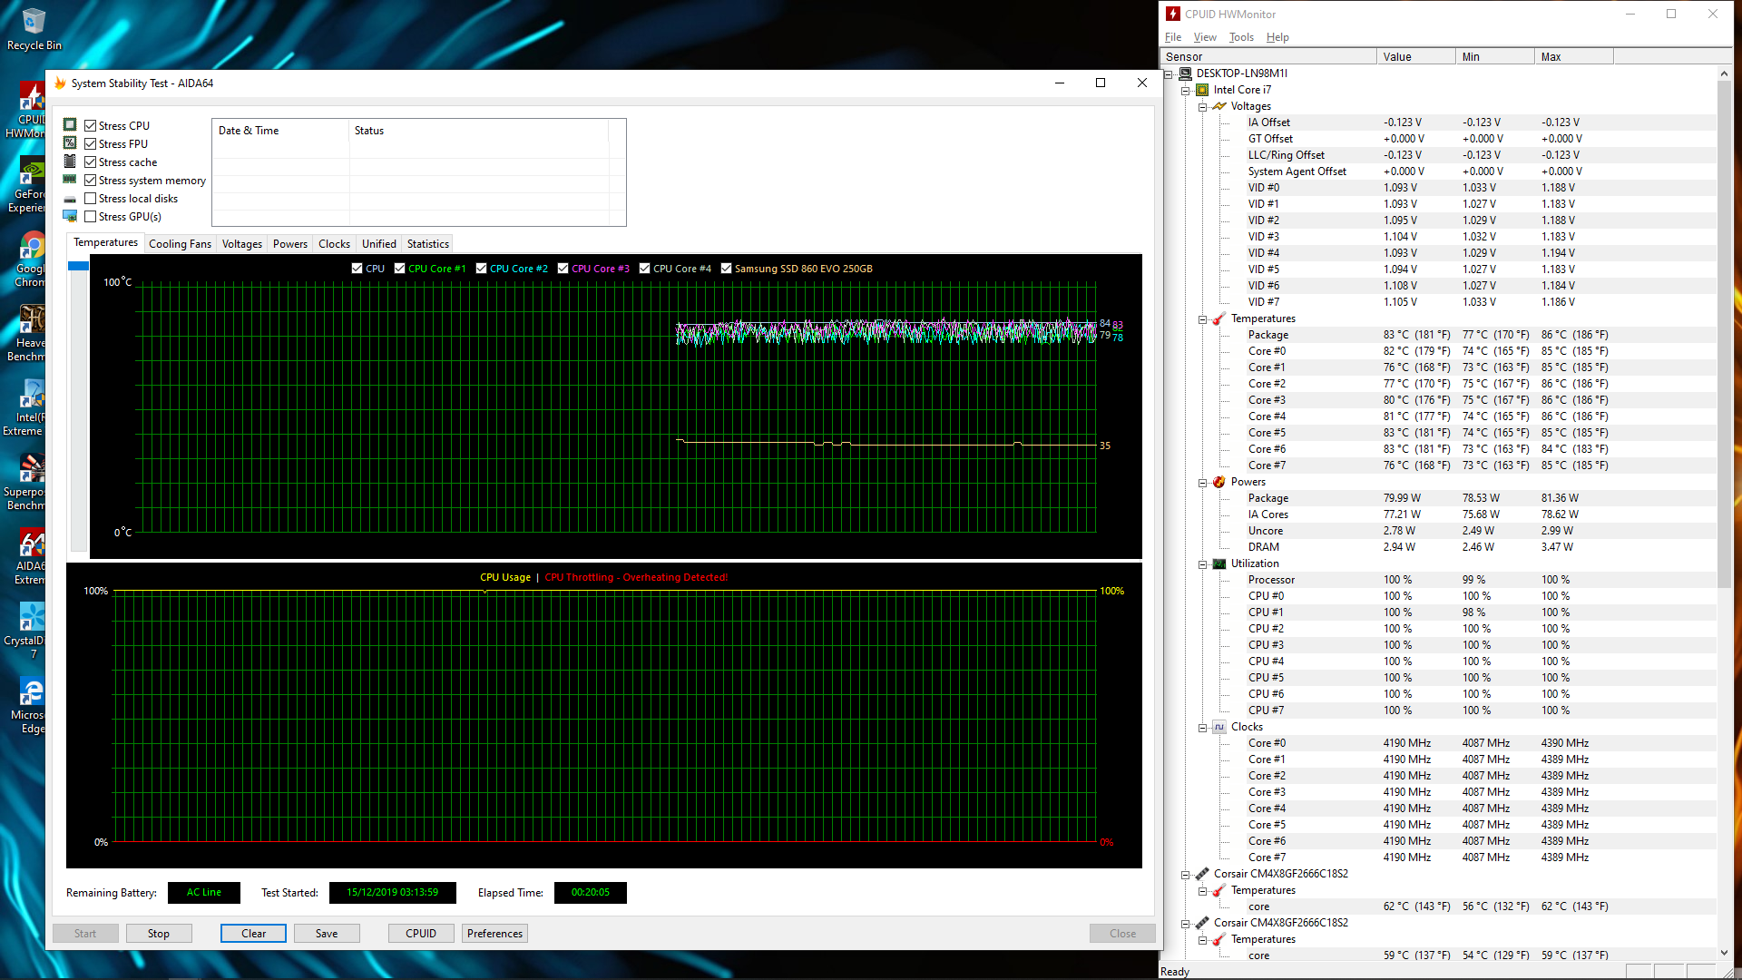Enable the Stress local disks checkbox
Viewport: 1742px width, 980px height.
(91, 199)
